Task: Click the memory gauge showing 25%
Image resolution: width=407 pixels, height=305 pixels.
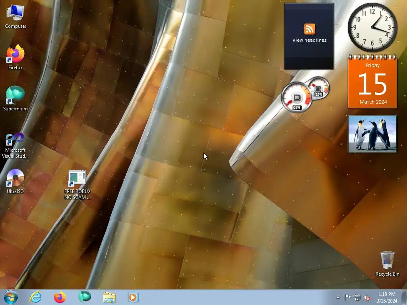Action: pos(318,88)
